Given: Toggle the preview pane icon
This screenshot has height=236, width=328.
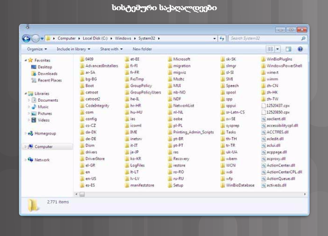Looking at the screenshot, I should coord(288,49).
